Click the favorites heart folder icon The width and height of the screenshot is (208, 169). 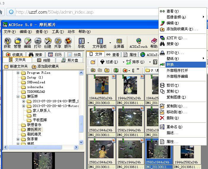pos(125,70)
